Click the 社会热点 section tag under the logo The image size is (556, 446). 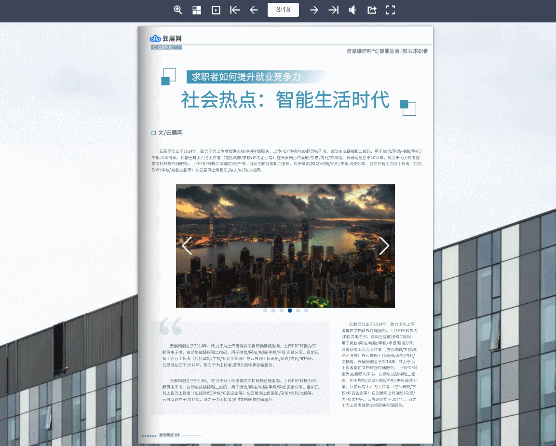coord(166,47)
